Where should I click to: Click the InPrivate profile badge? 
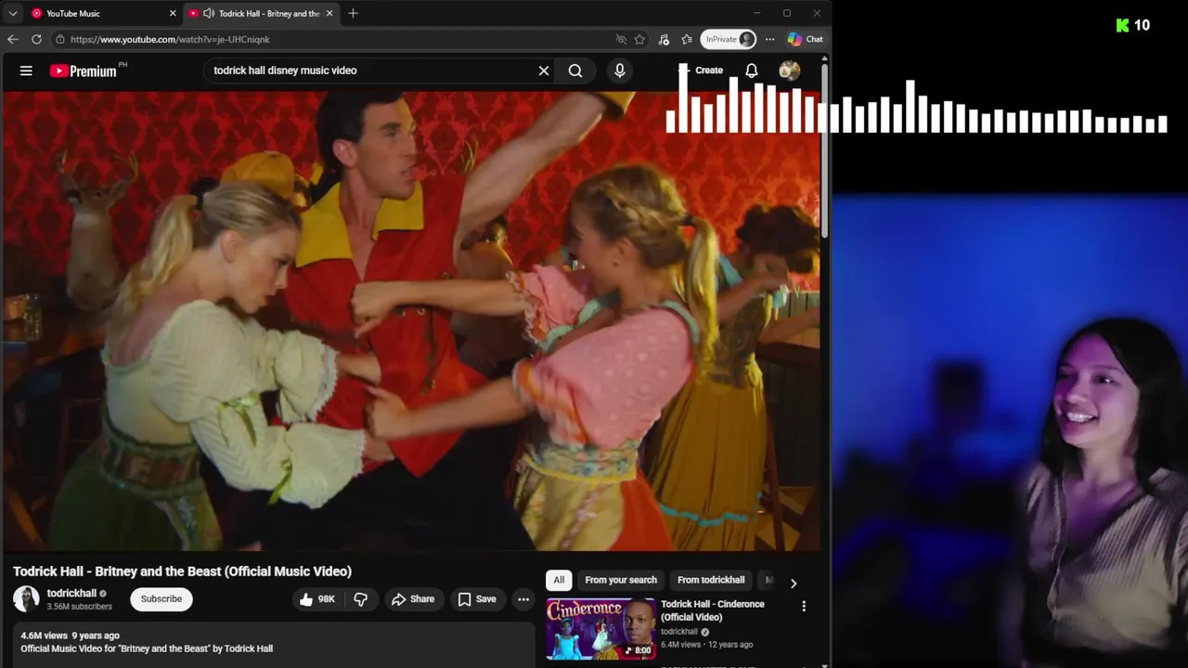click(729, 39)
